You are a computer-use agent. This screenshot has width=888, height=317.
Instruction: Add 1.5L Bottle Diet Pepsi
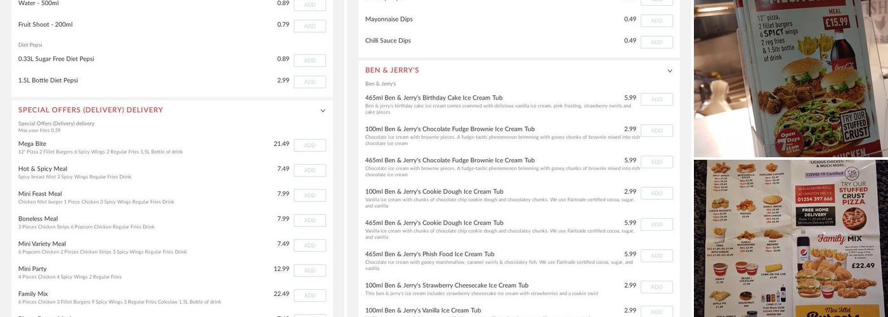310,82
